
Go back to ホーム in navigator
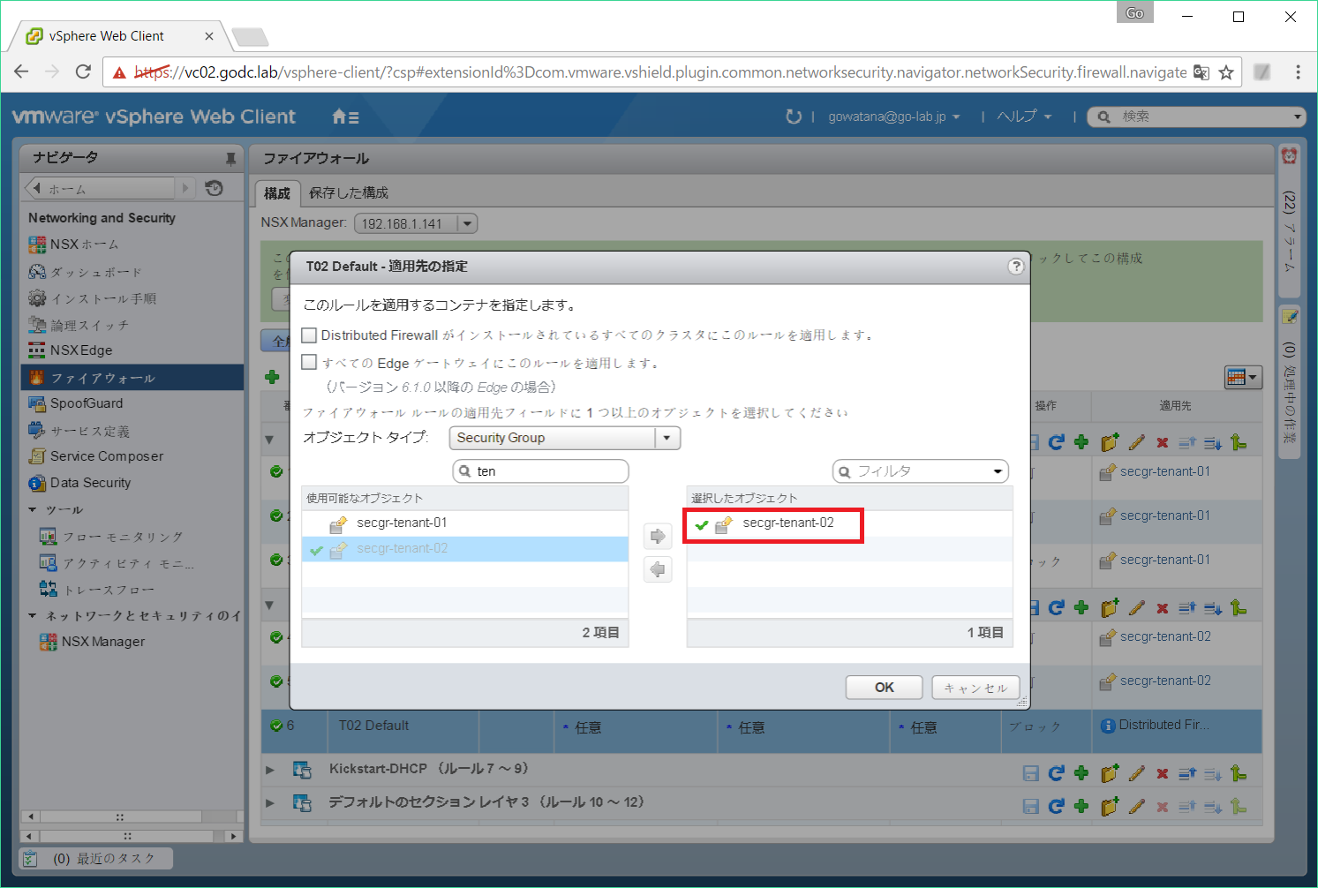pyautogui.click(x=99, y=189)
